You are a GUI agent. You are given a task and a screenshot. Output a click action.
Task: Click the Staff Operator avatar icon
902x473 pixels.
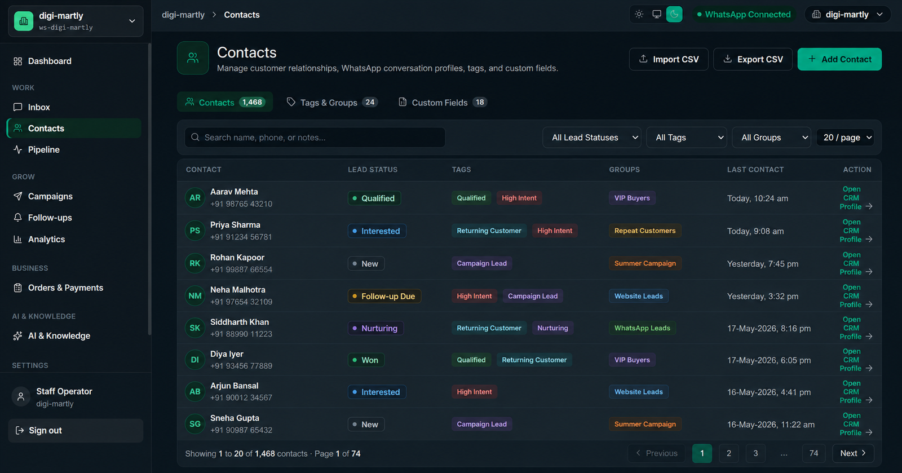point(21,397)
